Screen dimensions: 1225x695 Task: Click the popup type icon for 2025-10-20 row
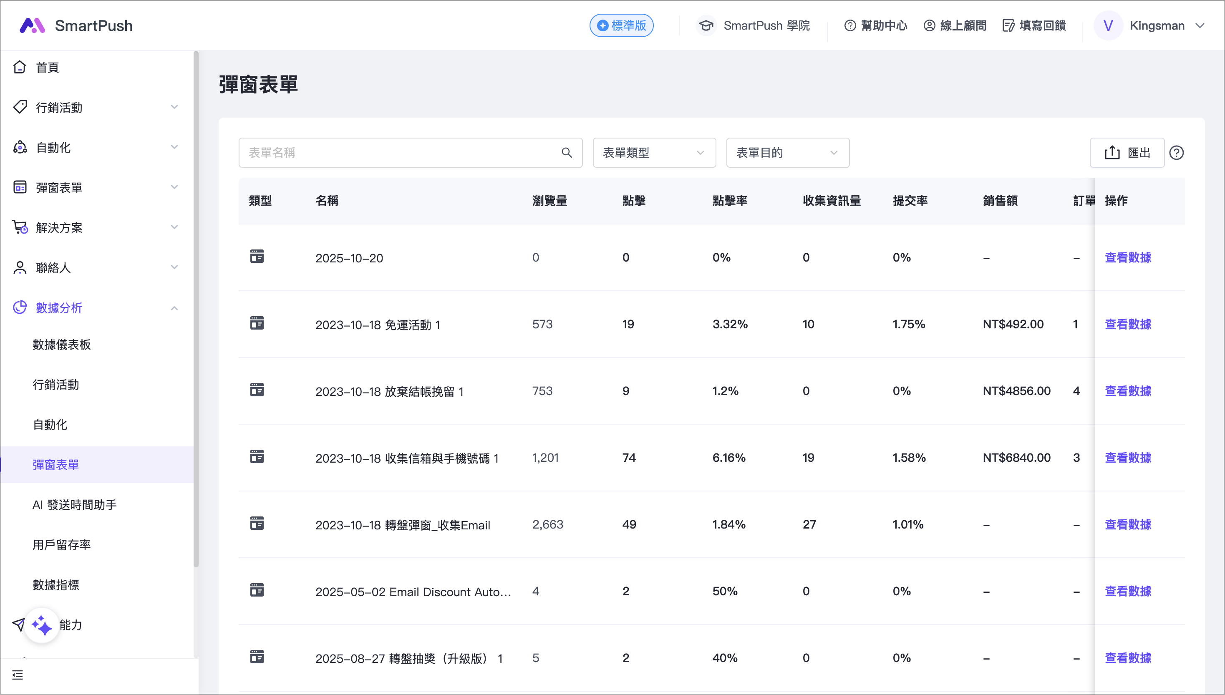pos(257,257)
